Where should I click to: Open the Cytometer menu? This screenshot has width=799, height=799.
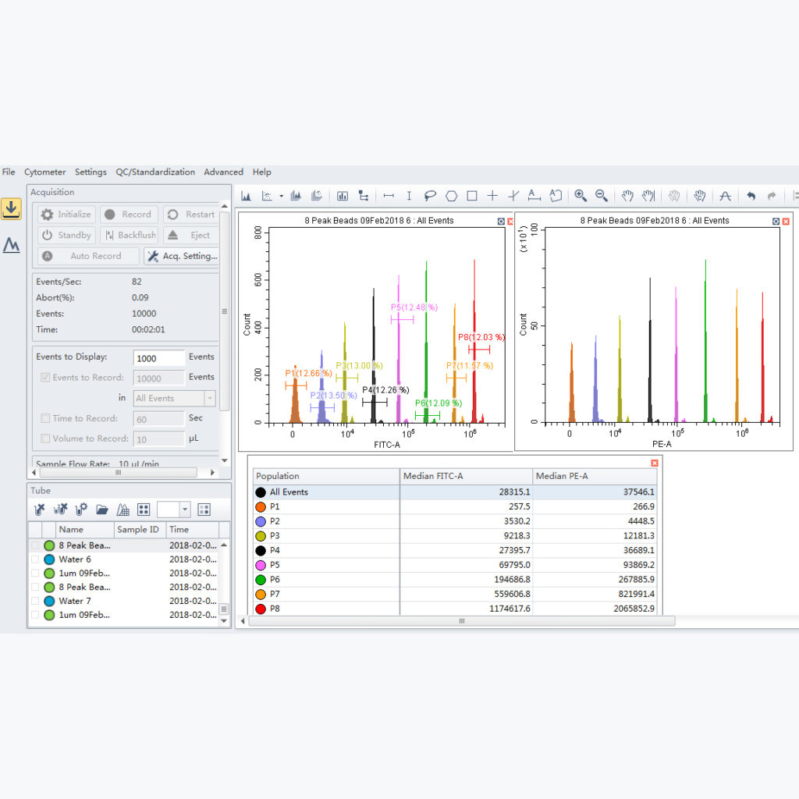pos(44,172)
